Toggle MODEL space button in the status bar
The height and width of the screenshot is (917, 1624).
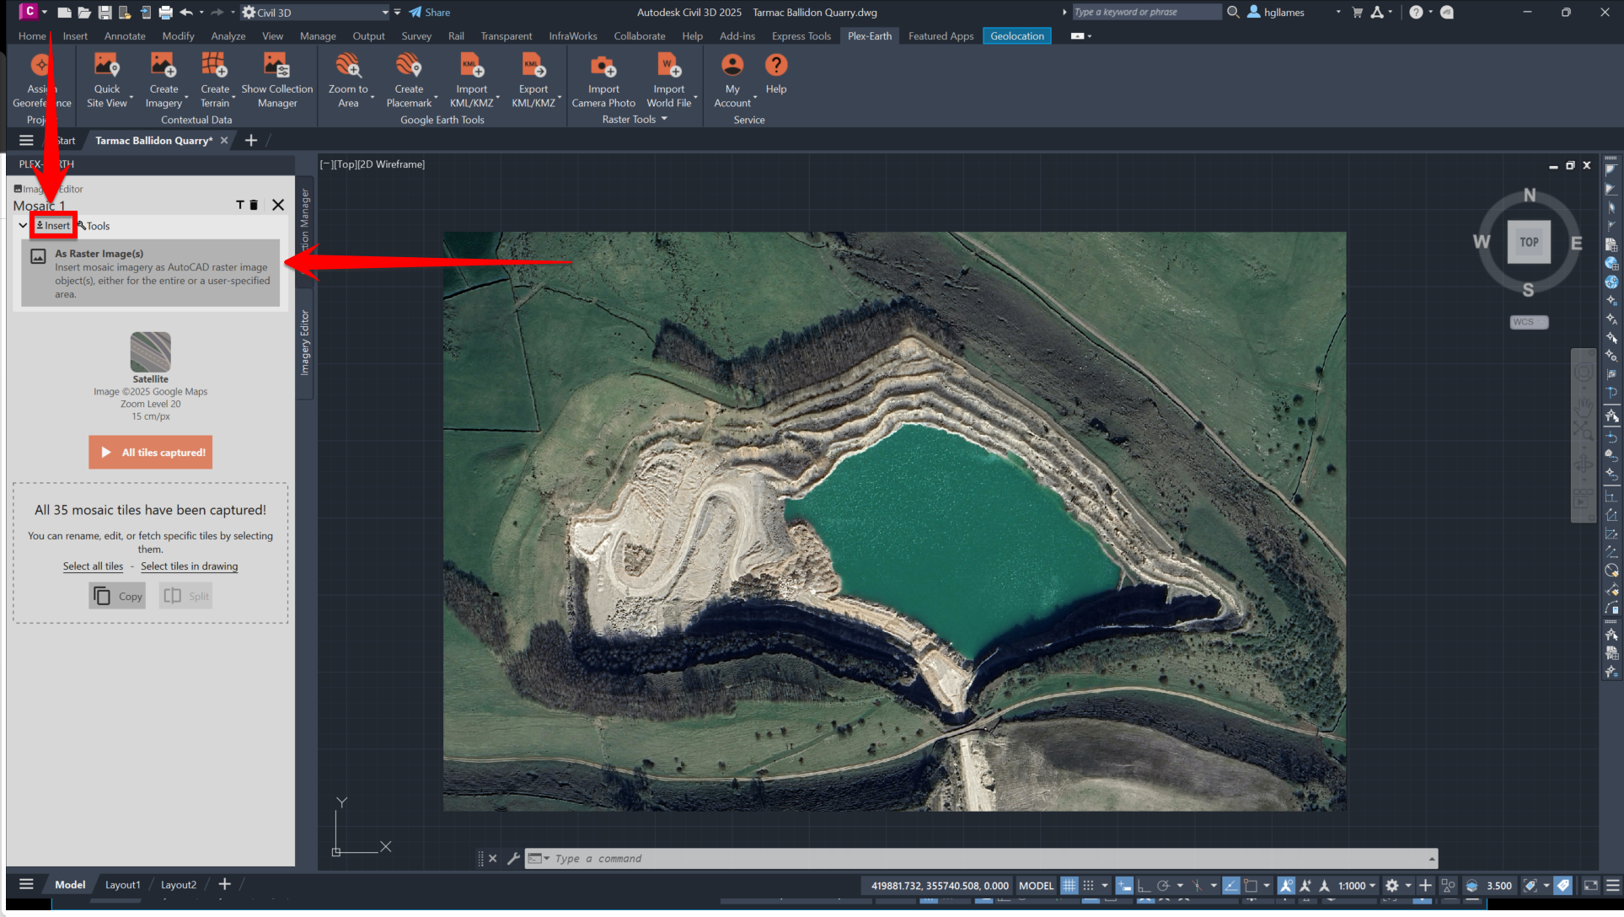click(1036, 886)
